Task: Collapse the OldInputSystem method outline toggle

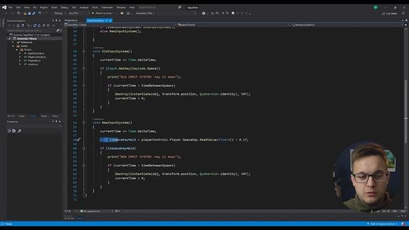Action: pyautogui.click(x=84, y=51)
